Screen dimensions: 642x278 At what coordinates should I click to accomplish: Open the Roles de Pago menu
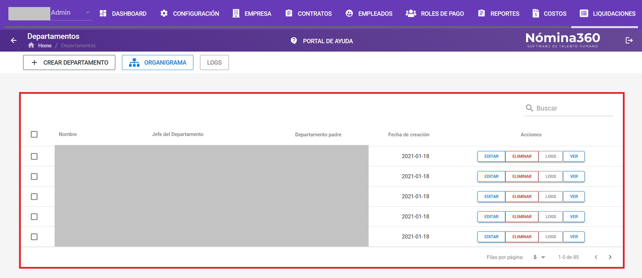[435, 13]
